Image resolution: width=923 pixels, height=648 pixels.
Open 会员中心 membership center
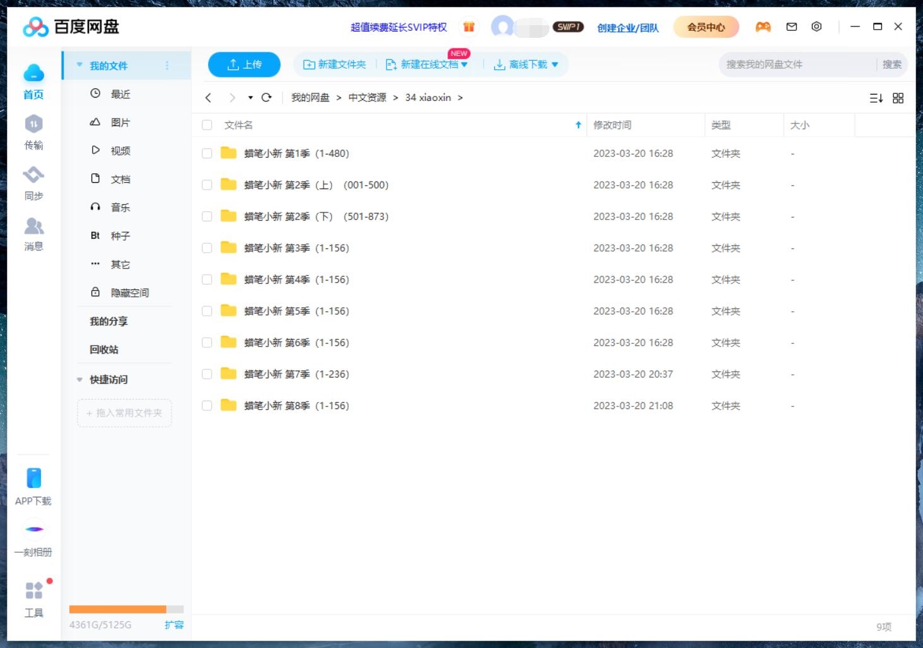coord(705,27)
